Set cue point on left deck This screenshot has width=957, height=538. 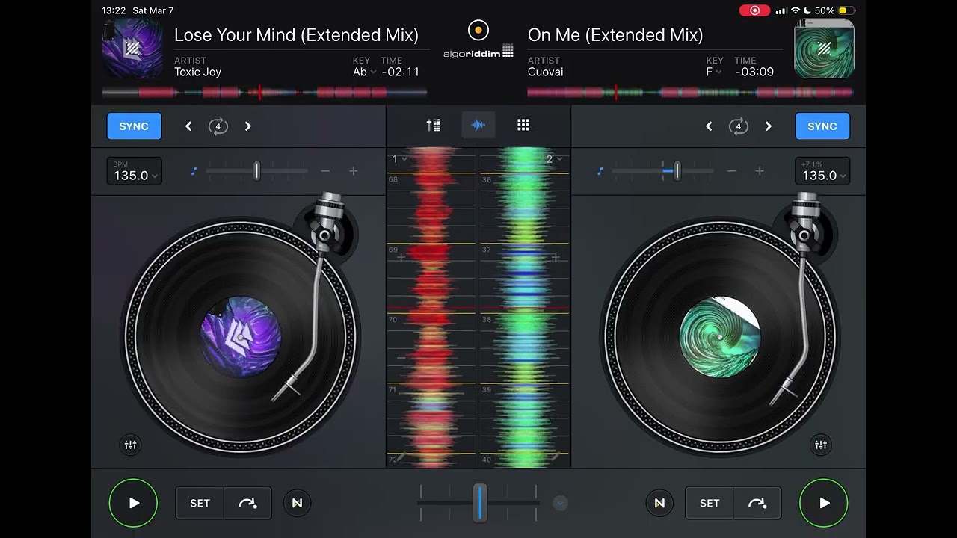click(x=200, y=504)
